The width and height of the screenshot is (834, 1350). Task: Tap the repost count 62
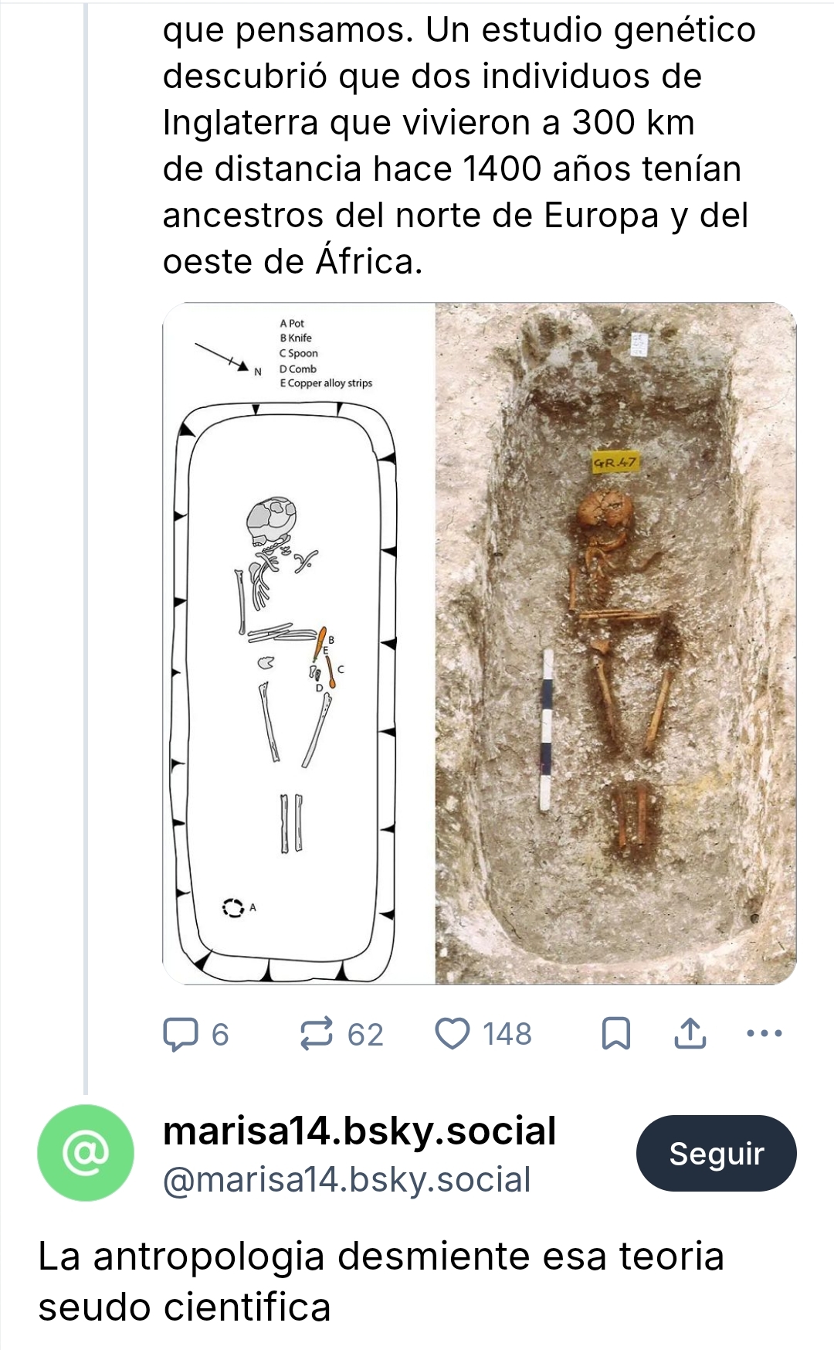tap(365, 1035)
